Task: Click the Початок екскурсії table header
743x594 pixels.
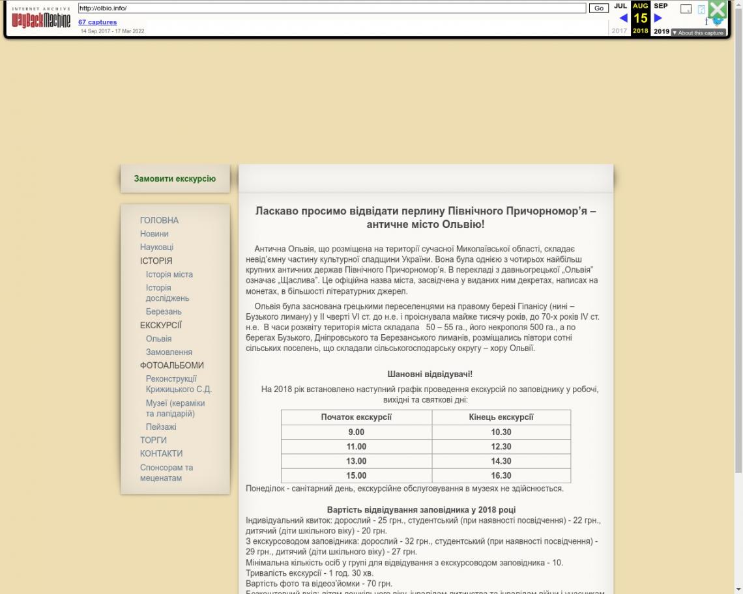Action: [x=357, y=417]
